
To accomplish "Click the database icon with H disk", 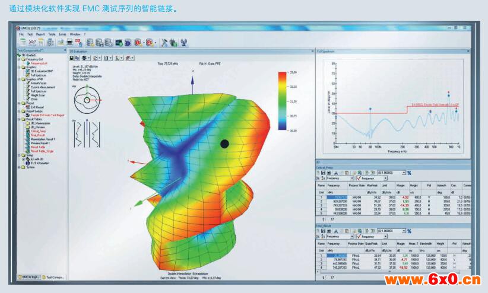I will [x=99, y=43].
